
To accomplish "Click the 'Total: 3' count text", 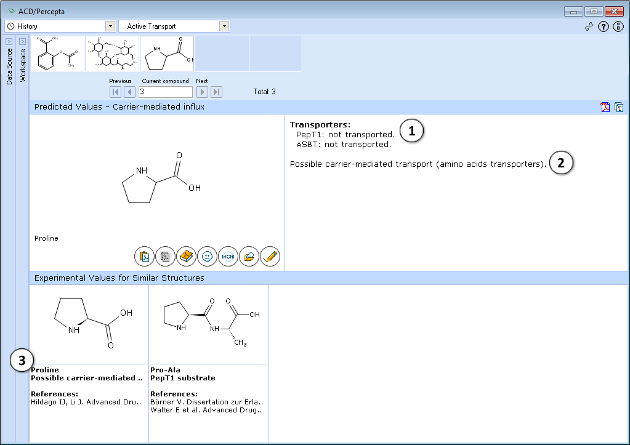I will [264, 92].
